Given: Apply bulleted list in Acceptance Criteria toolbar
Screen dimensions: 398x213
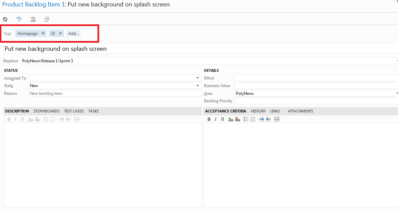Looking at the screenshot, I should 246,119.
